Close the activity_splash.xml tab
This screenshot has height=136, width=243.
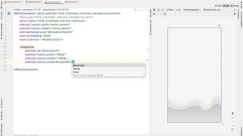click(23, 2)
